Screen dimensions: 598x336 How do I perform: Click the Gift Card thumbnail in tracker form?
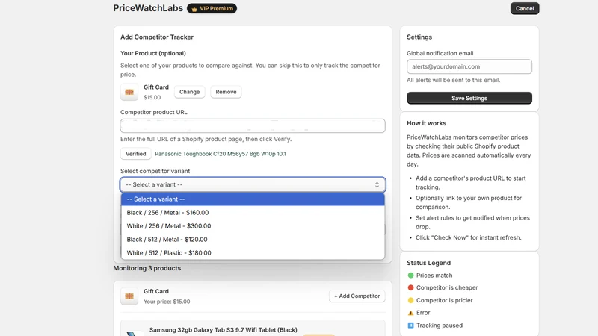pyautogui.click(x=129, y=92)
